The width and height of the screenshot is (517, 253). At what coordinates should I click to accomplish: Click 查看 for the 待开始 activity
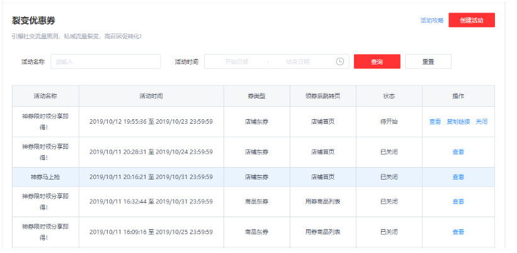(x=435, y=122)
